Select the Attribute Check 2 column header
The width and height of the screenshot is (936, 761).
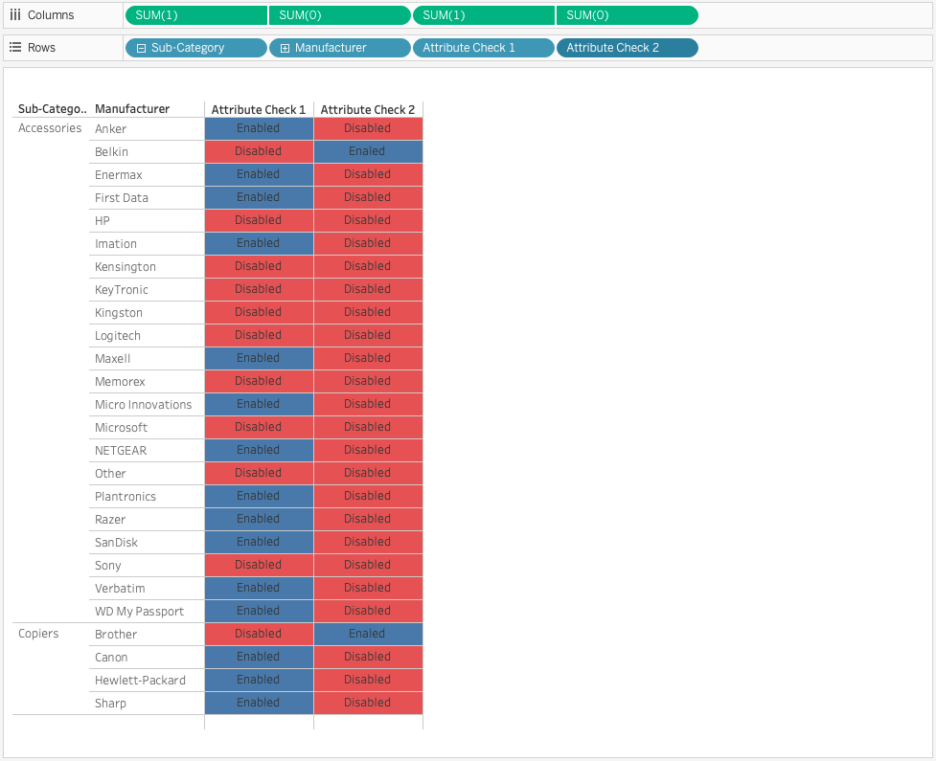pos(368,110)
